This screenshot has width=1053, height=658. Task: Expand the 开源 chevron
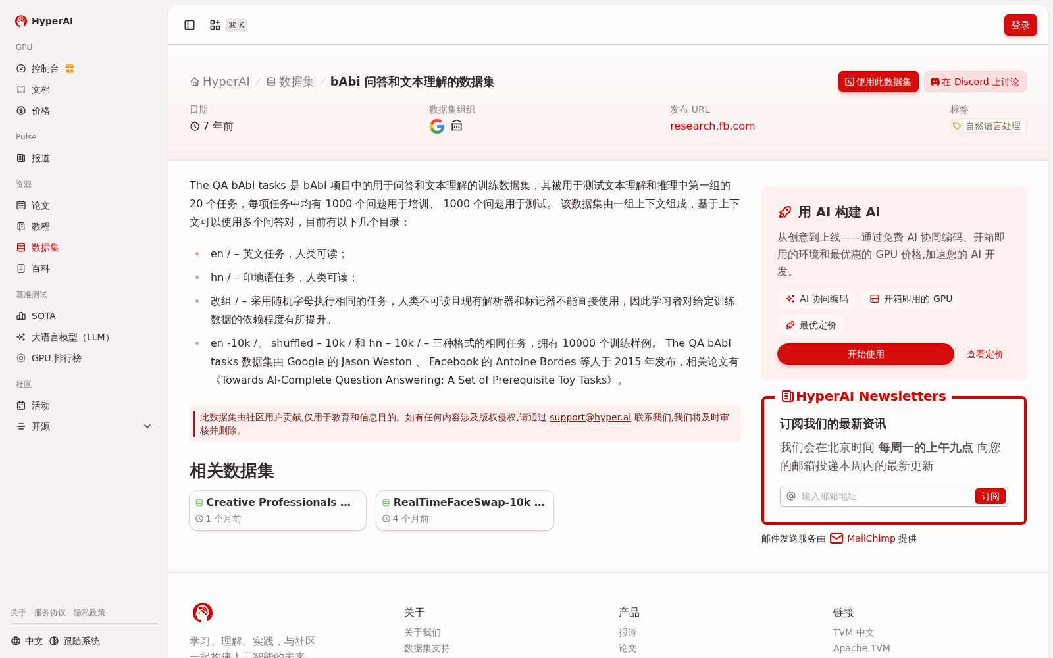[147, 426]
